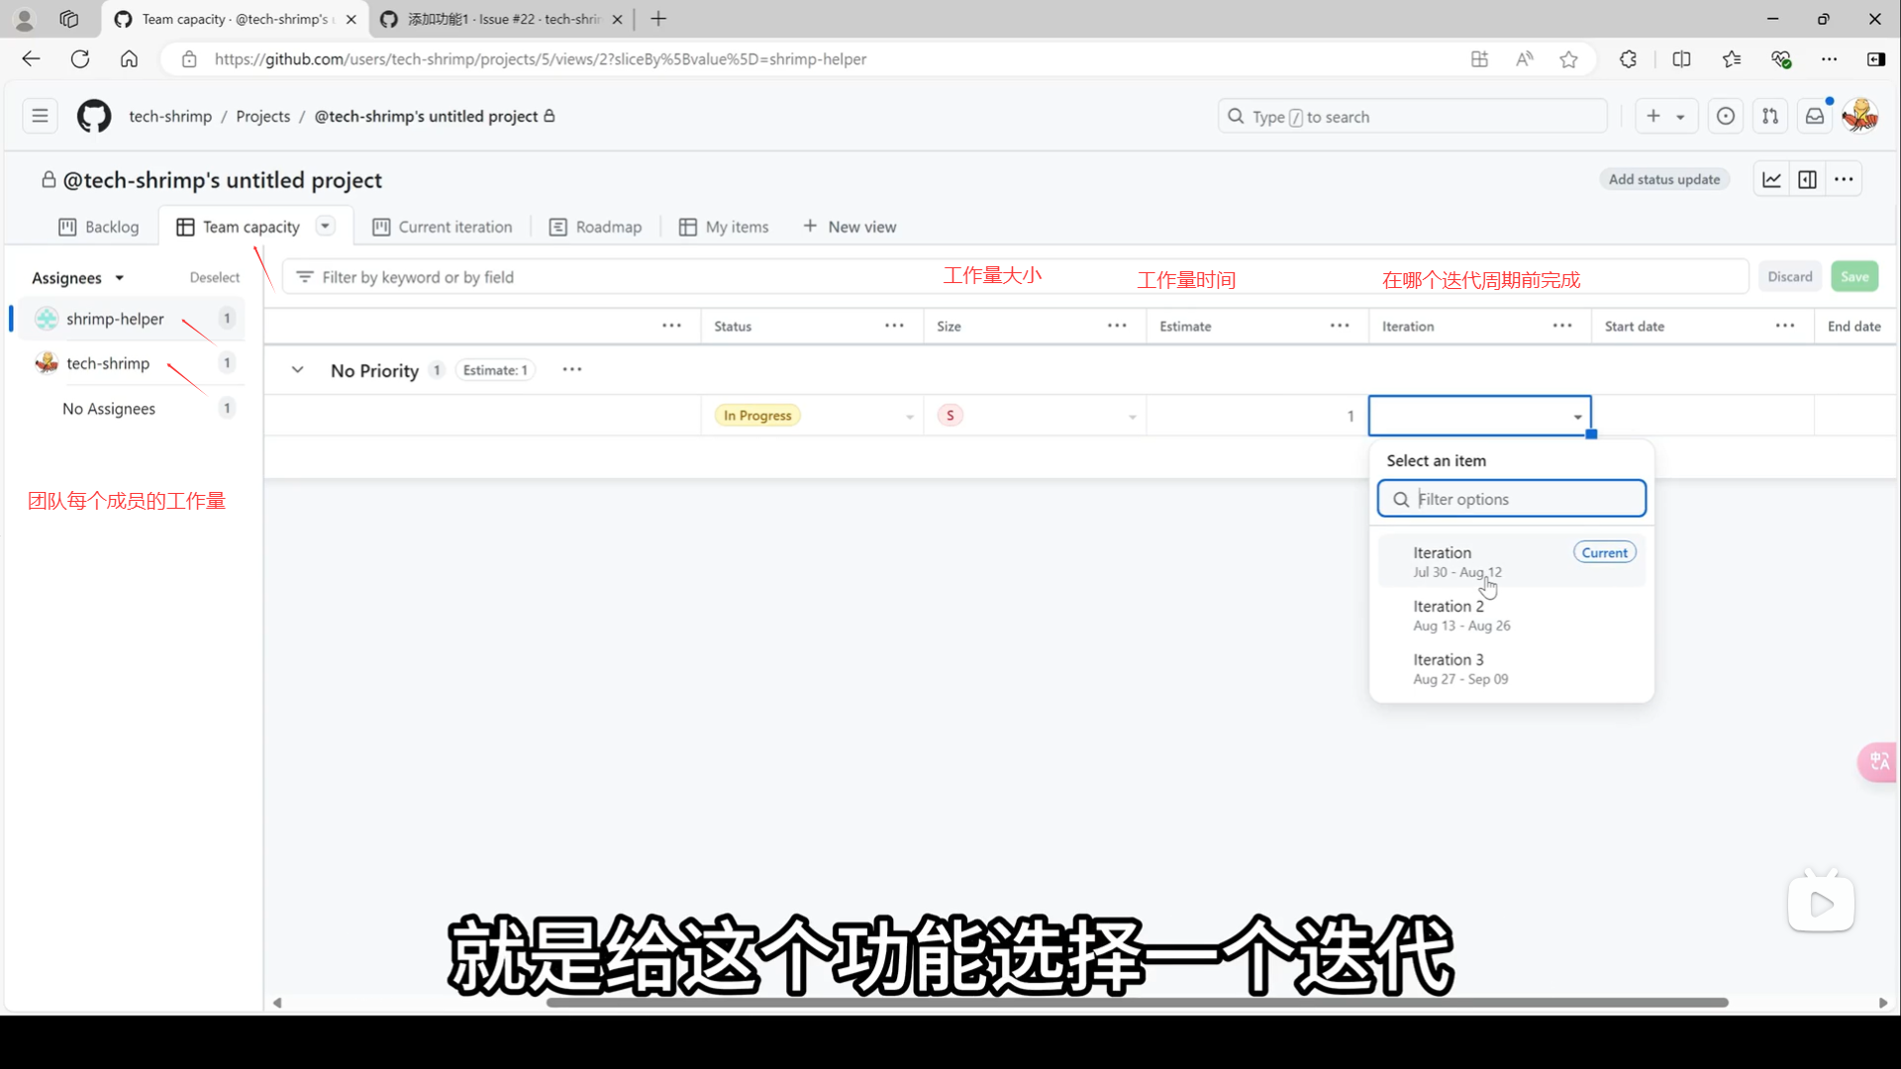Deselect the current assignee slice
The image size is (1901, 1069).
click(x=214, y=278)
